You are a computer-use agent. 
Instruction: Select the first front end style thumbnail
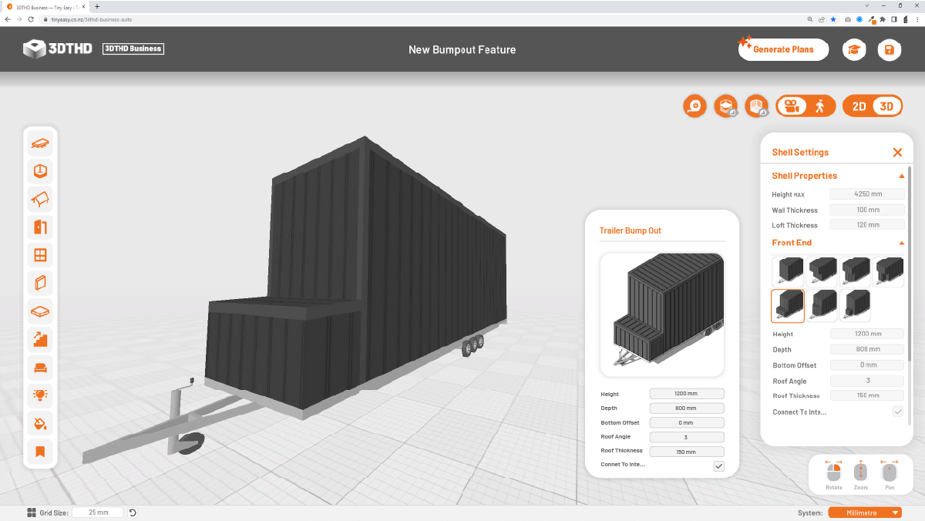point(788,271)
